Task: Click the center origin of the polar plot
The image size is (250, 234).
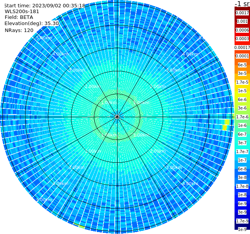Action: click(x=117, y=117)
